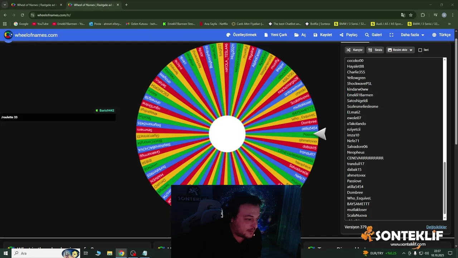
Task: Open the tab search dropdown arrow
Action: point(5,5)
